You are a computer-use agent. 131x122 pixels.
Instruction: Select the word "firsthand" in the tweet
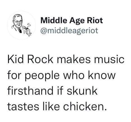click(x=30, y=91)
